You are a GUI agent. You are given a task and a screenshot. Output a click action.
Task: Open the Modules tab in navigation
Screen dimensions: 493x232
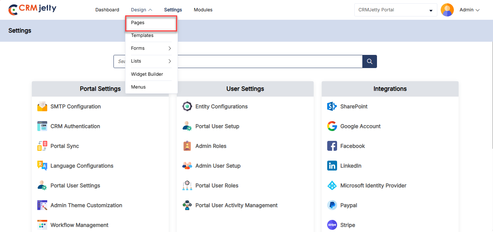pyautogui.click(x=203, y=10)
